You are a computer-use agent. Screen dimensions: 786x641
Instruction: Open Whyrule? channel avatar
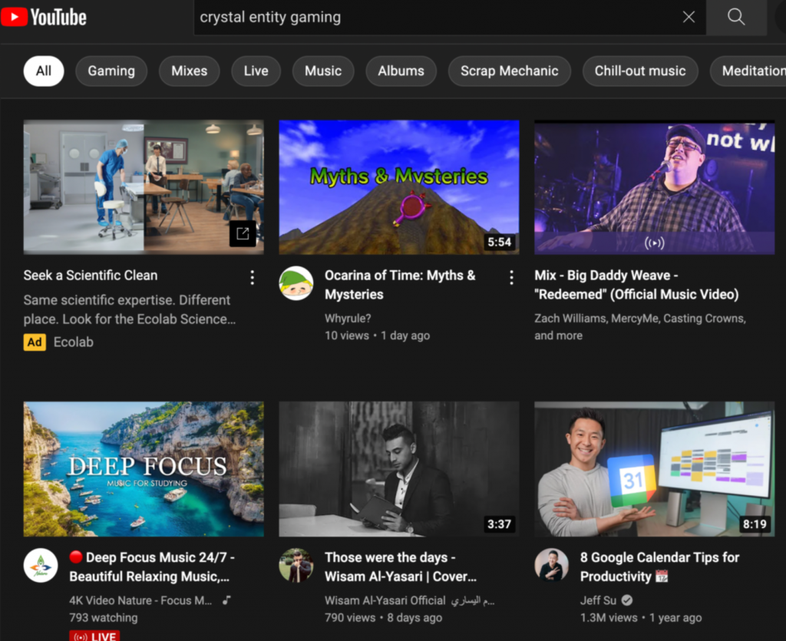[296, 283]
